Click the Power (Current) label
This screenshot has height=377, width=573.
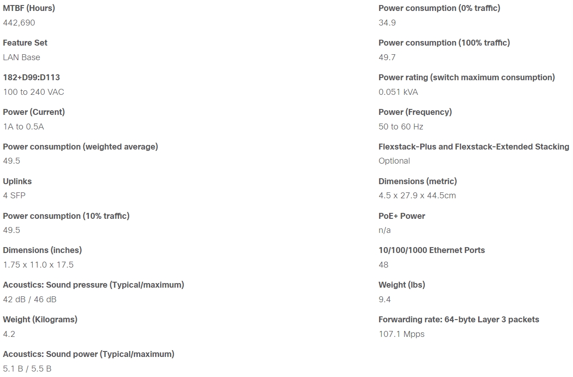(34, 112)
